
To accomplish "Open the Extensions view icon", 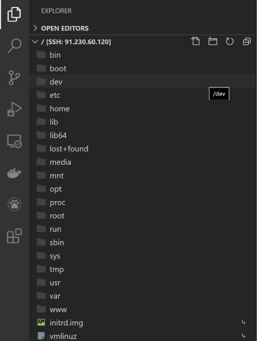I will point(14,236).
